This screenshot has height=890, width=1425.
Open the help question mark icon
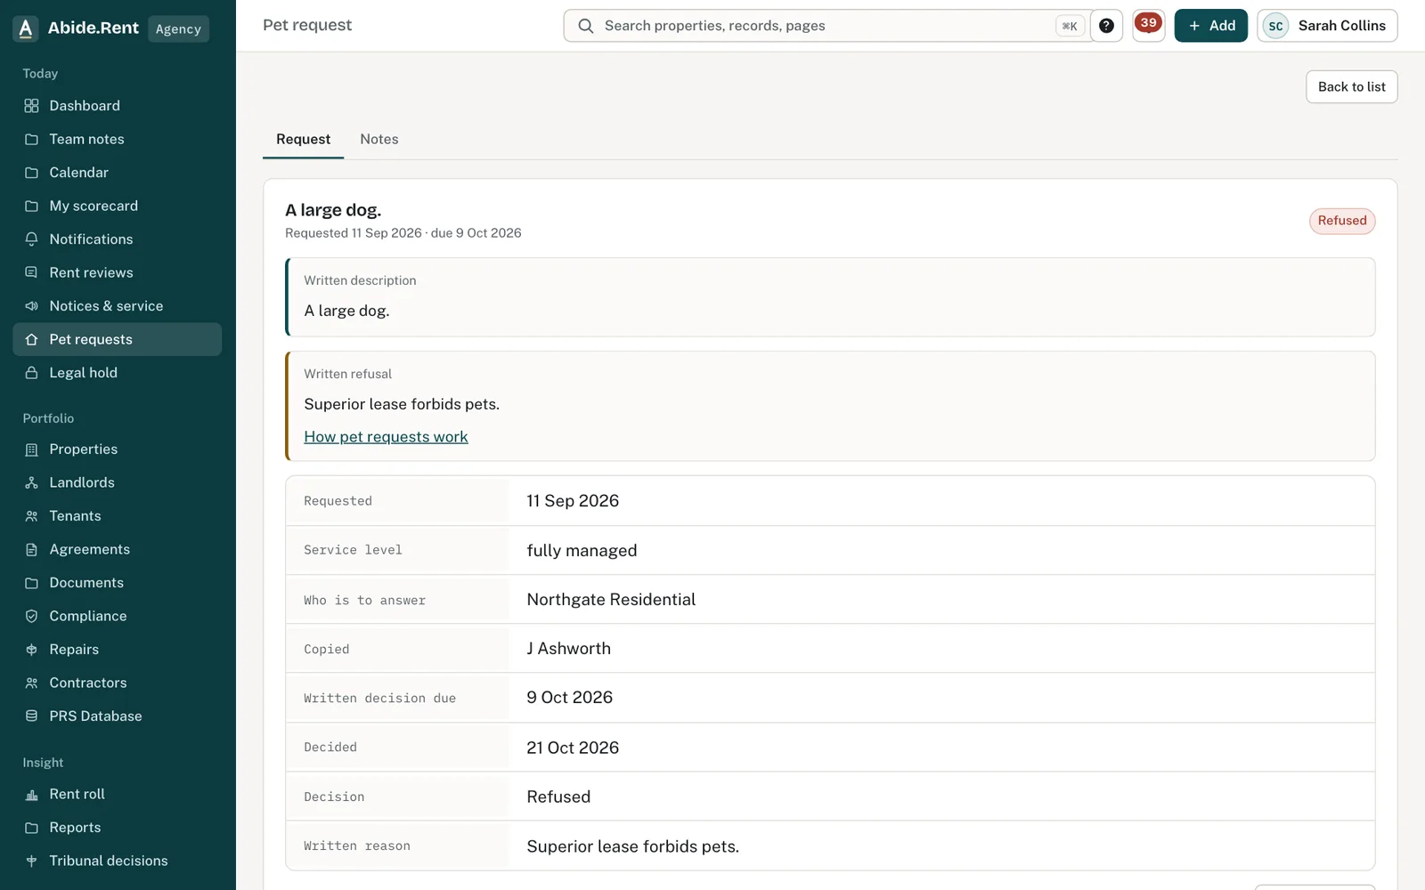pyautogui.click(x=1106, y=26)
